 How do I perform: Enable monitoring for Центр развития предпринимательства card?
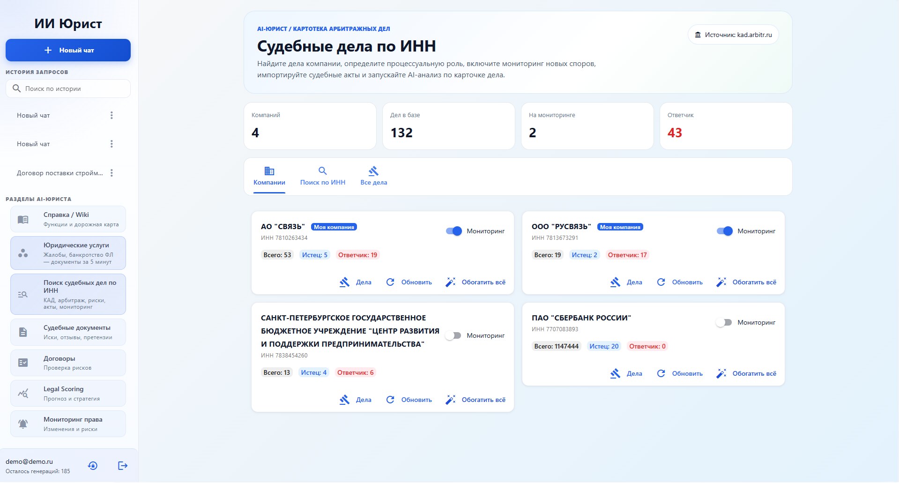click(453, 335)
